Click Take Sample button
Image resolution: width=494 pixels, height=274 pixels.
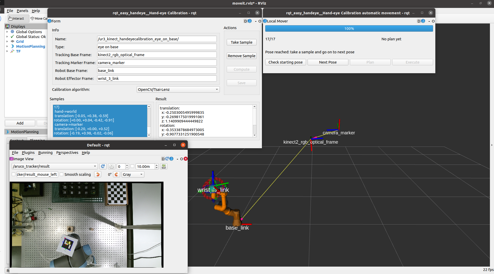[x=242, y=42]
